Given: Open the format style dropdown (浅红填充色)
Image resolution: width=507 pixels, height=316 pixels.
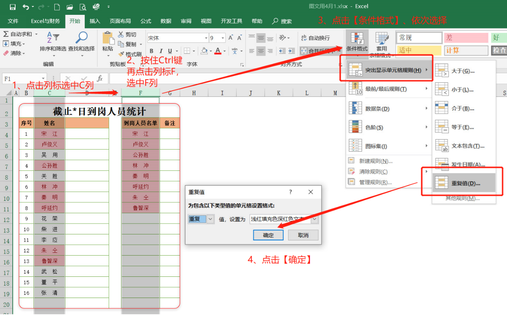Looking at the screenshot, I should (314, 219).
